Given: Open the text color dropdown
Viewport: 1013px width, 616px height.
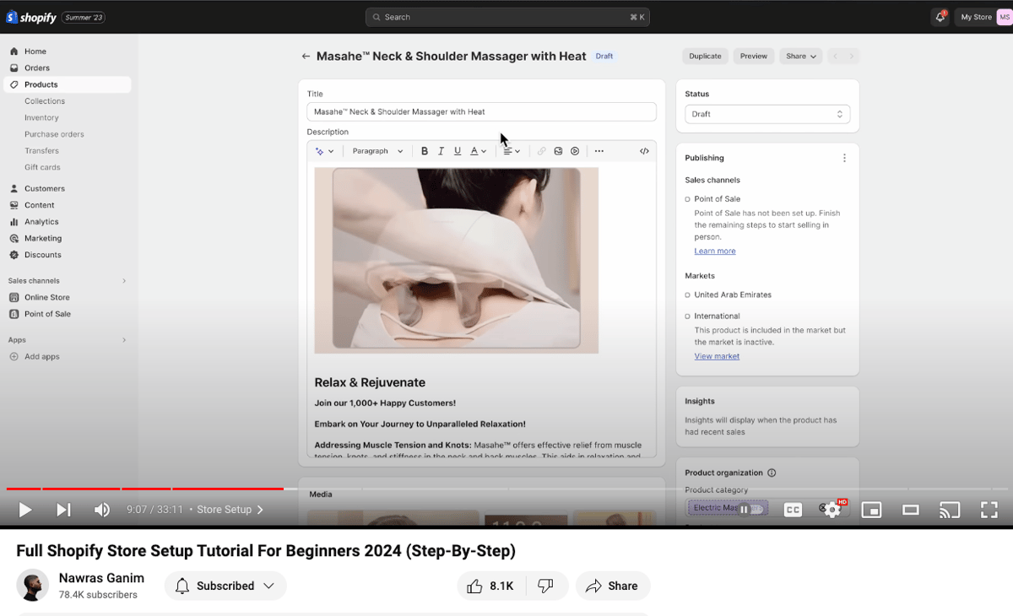Looking at the screenshot, I should tap(479, 151).
